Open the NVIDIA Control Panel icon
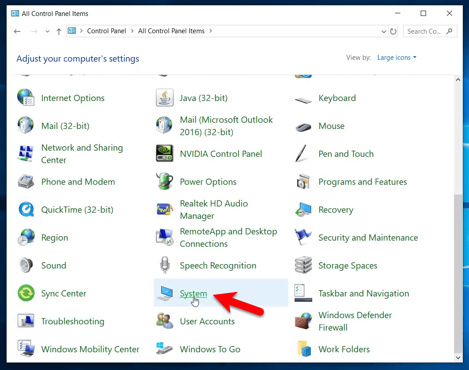The image size is (469, 370). click(x=164, y=154)
